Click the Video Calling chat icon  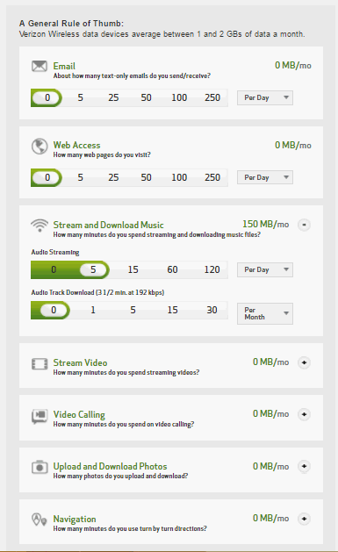[40, 416]
